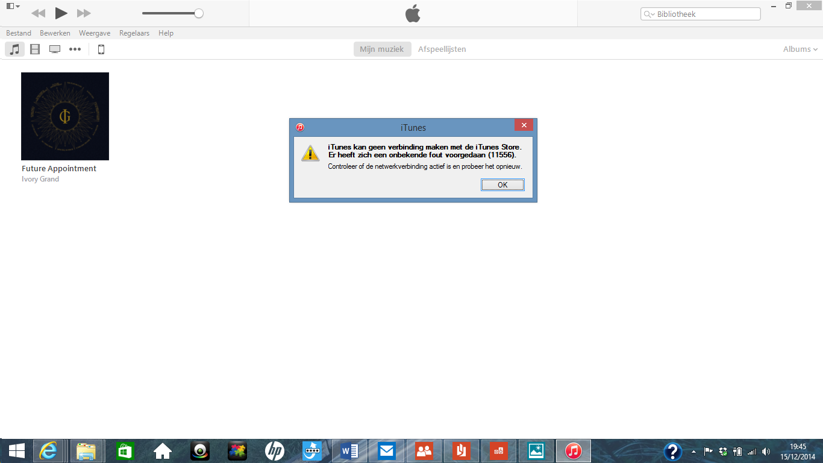Open the connected device (phone) icon

(x=101, y=49)
